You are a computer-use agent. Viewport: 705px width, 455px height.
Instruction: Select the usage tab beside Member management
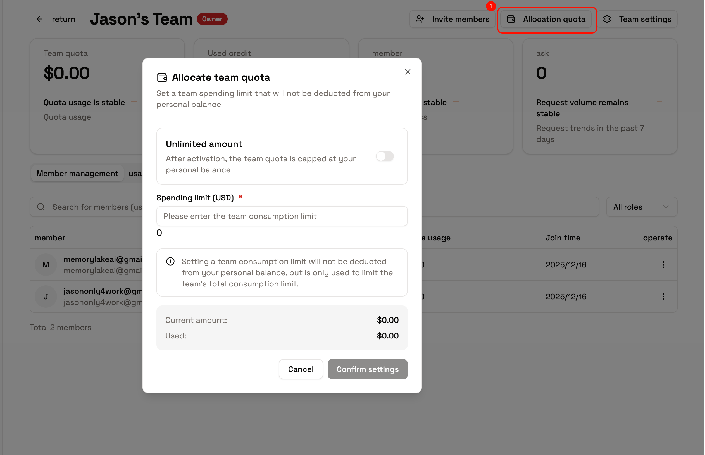point(135,174)
